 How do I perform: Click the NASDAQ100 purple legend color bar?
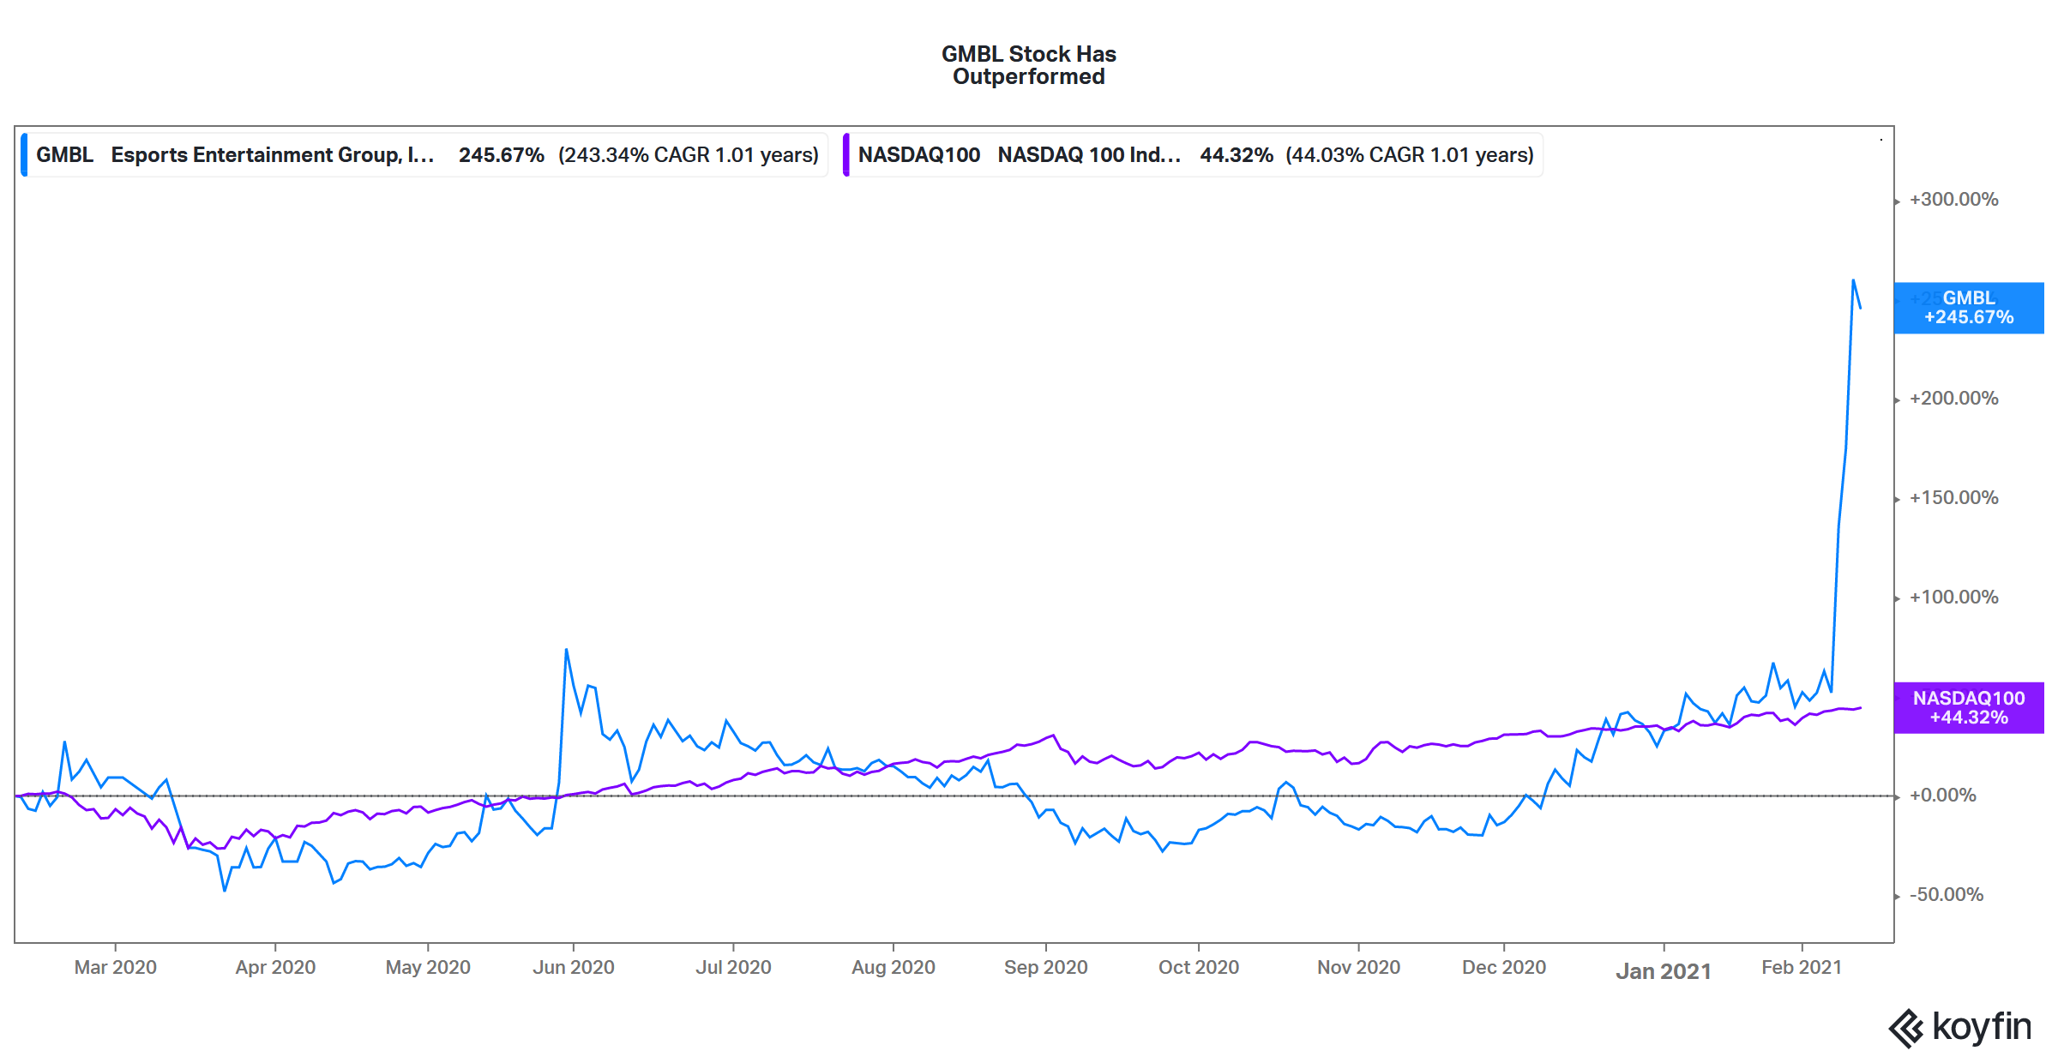pos(846,155)
